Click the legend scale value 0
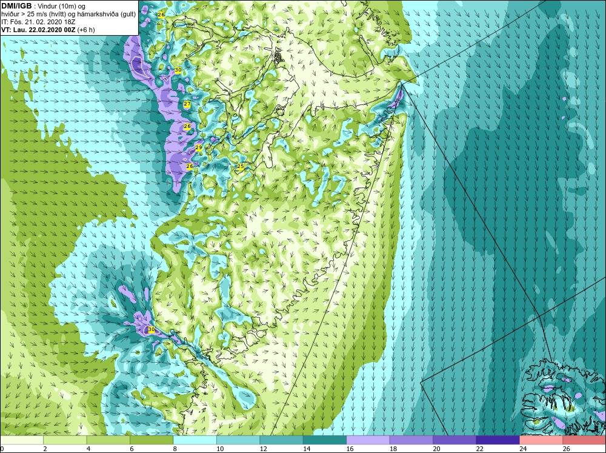Screen dimensions: 606x453 pyautogui.click(x=2, y=449)
